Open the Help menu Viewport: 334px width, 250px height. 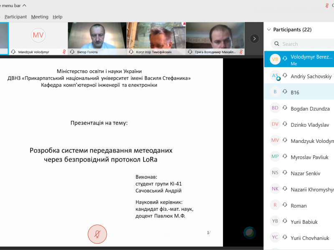(58, 17)
